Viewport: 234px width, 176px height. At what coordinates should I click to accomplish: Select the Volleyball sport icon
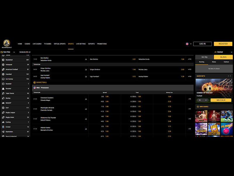click(3, 65)
